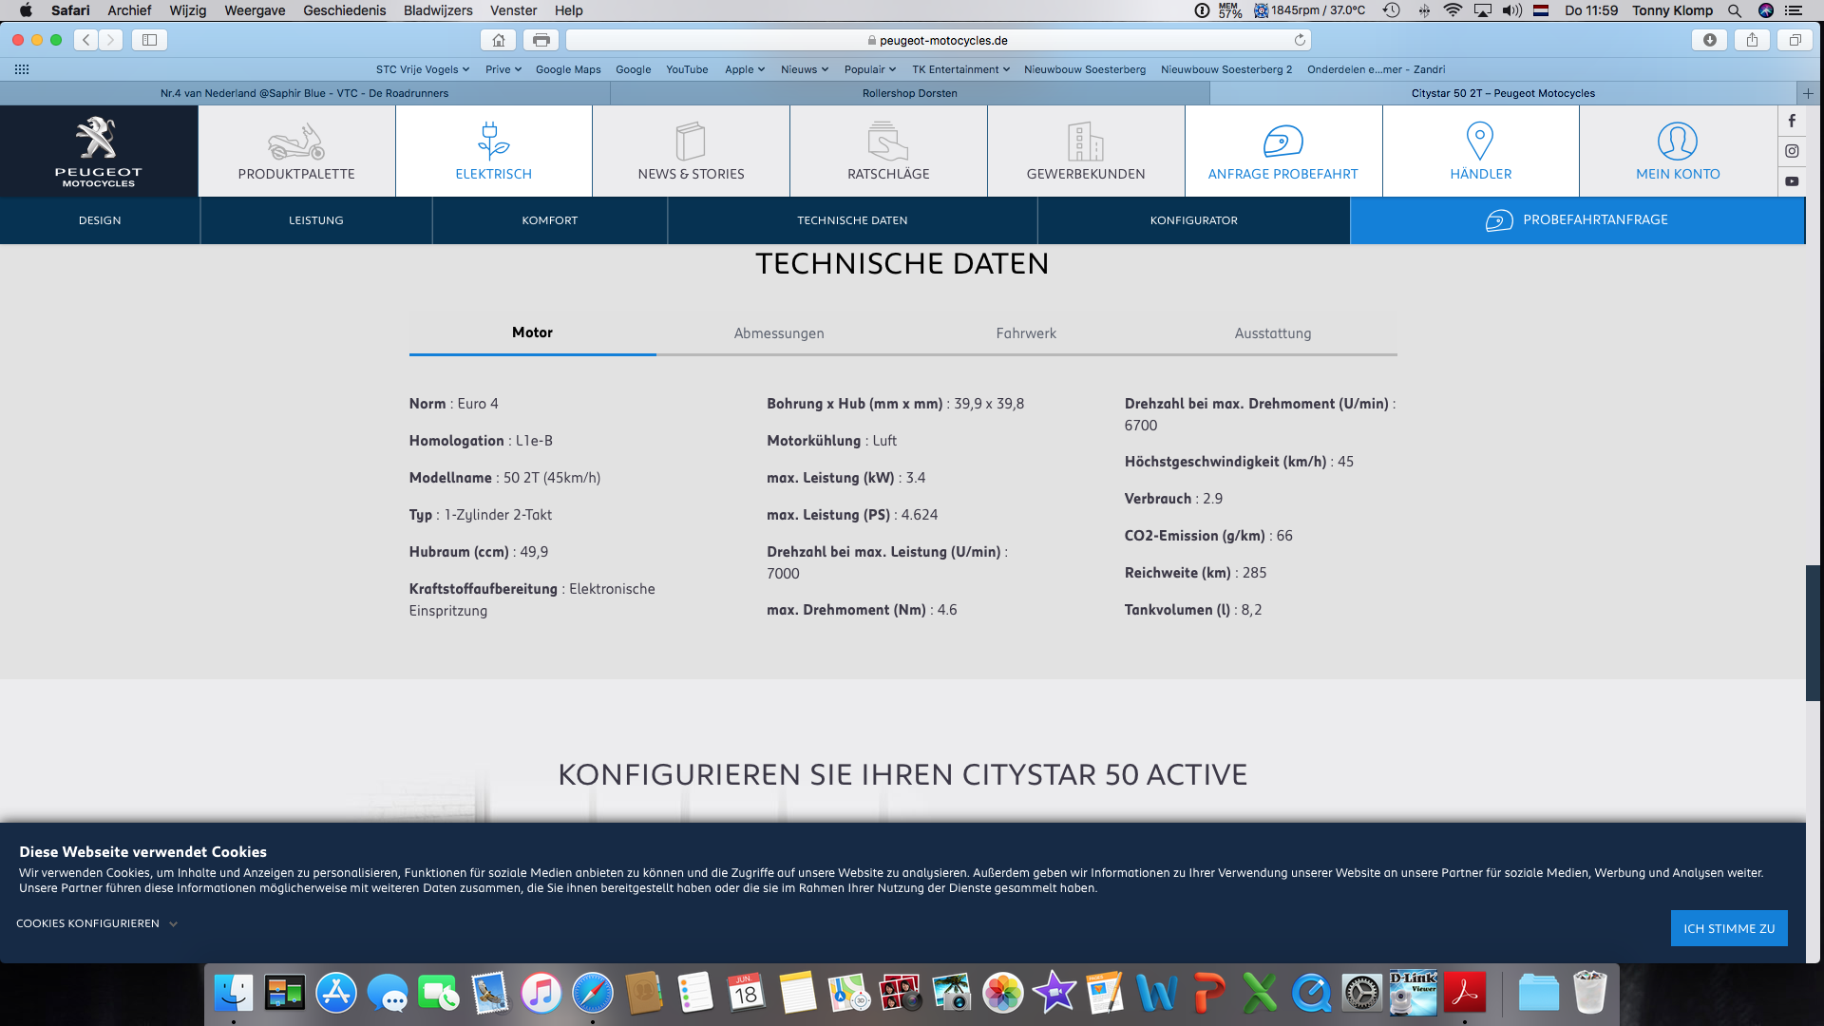
Task: Open the Nieuwbouw Soesterberg 2 bookmark
Action: point(1226,69)
